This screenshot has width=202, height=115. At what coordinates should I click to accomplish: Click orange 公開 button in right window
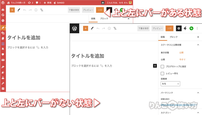(169, 28)
